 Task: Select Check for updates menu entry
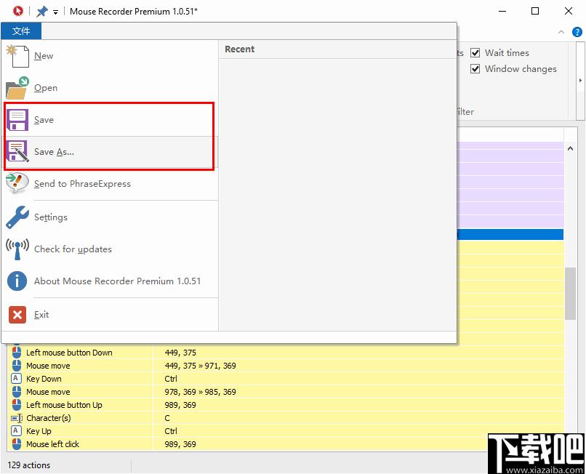(110, 249)
